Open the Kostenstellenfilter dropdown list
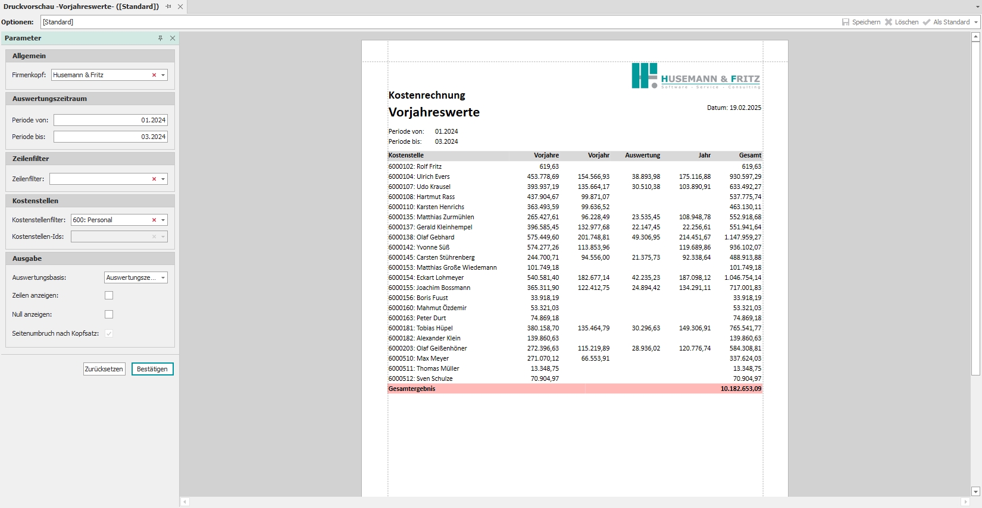The width and height of the screenshot is (982, 508). 163,220
